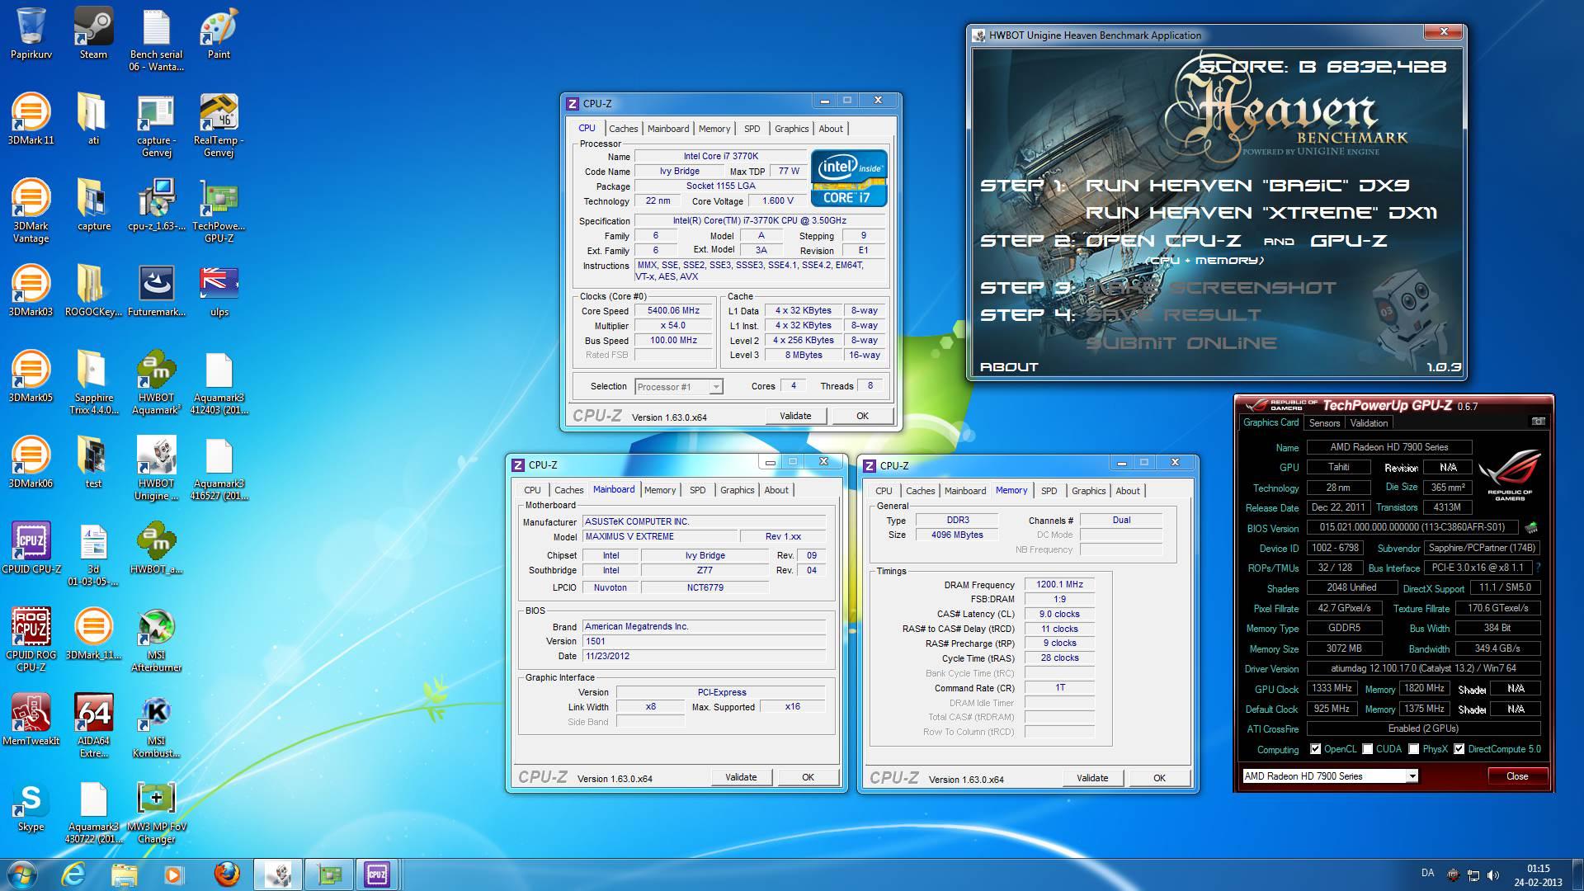Click Validate in the top CPU-Z window

point(795,416)
